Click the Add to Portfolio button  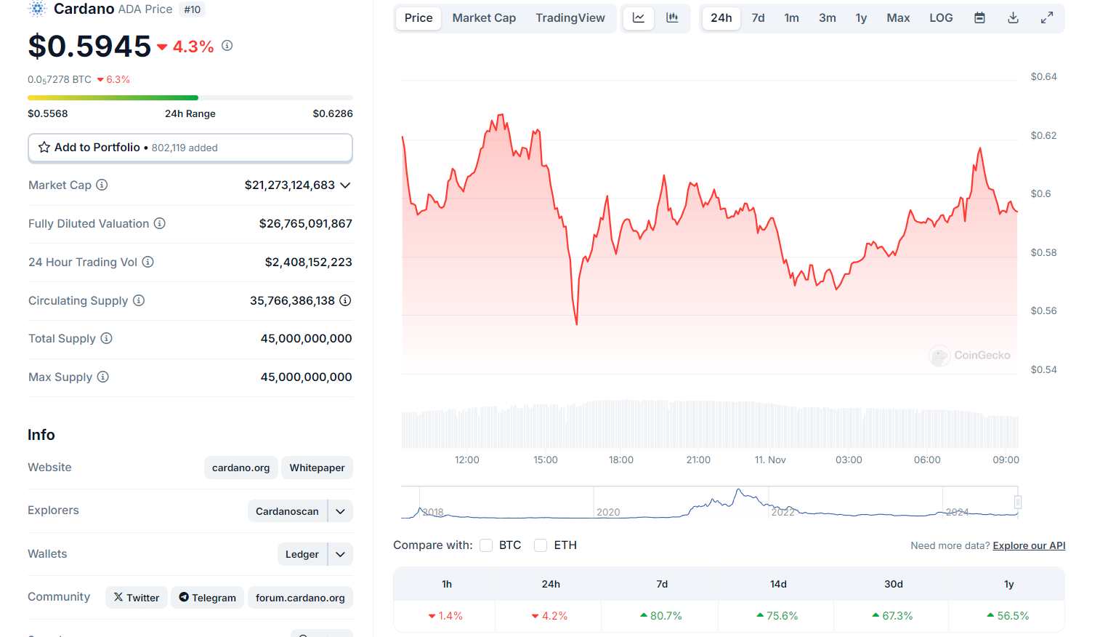point(190,148)
